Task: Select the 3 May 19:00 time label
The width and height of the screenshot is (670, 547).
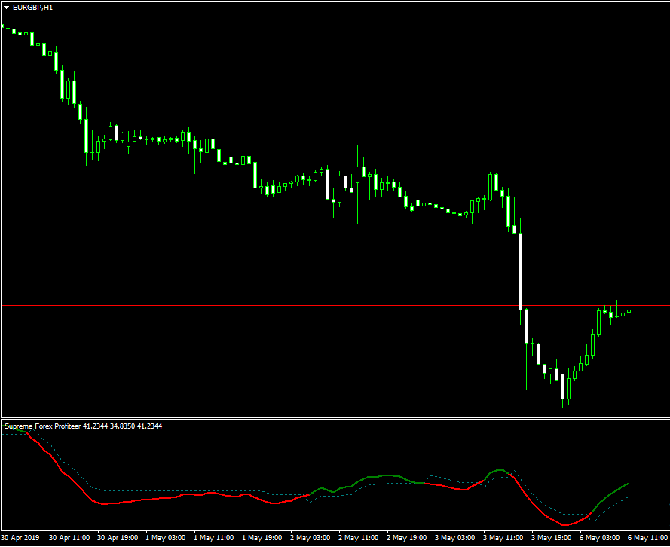Action: [552, 539]
